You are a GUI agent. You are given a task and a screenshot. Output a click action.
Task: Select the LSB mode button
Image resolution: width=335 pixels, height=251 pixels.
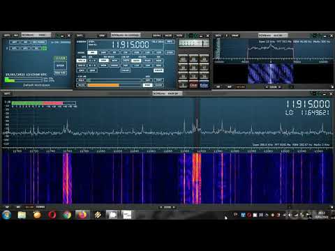[147, 52]
